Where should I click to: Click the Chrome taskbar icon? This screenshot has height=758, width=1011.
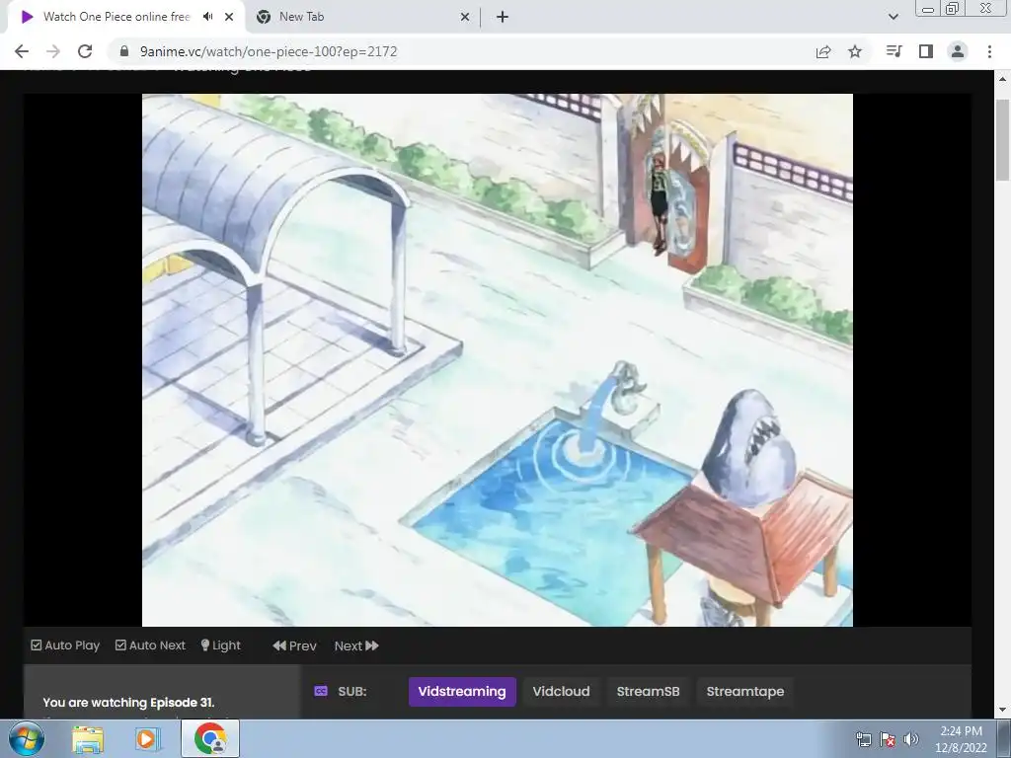pos(210,738)
